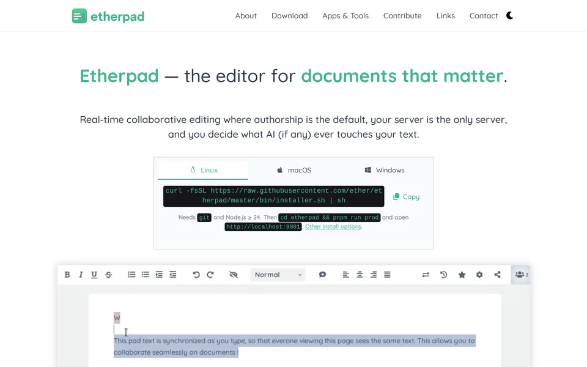Toggle strikethrough formatting
The width and height of the screenshot is (587, 367).
coord(108,275)
